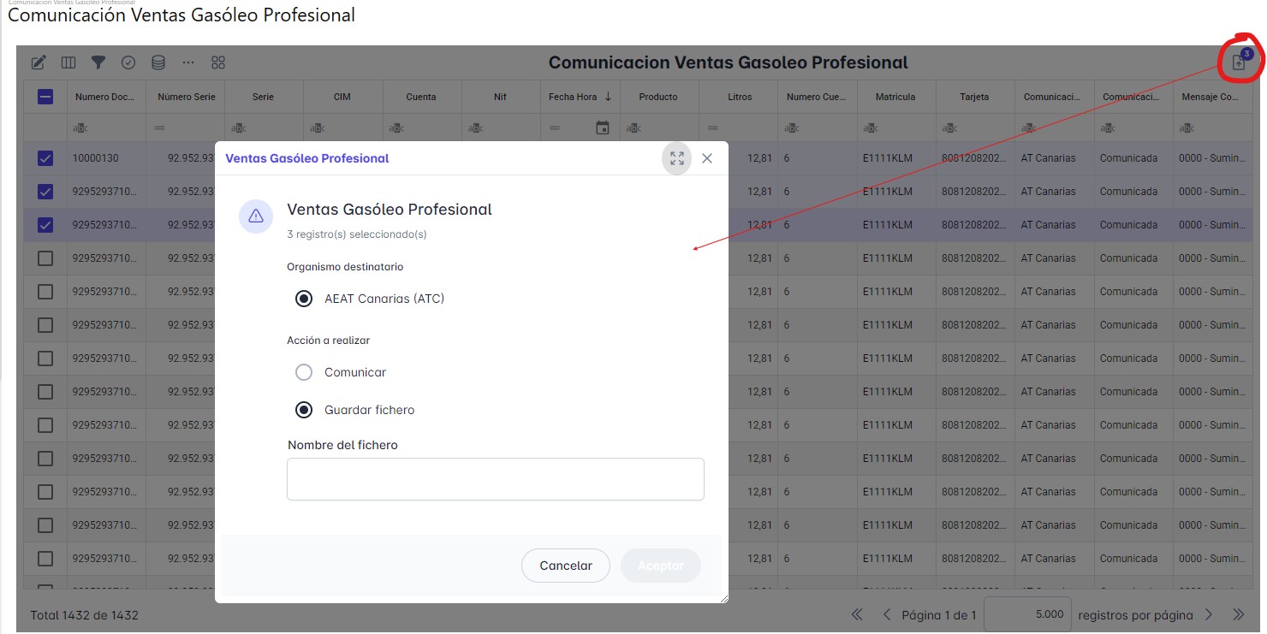Sort by the Matricula column header

(x=895, y=97)
